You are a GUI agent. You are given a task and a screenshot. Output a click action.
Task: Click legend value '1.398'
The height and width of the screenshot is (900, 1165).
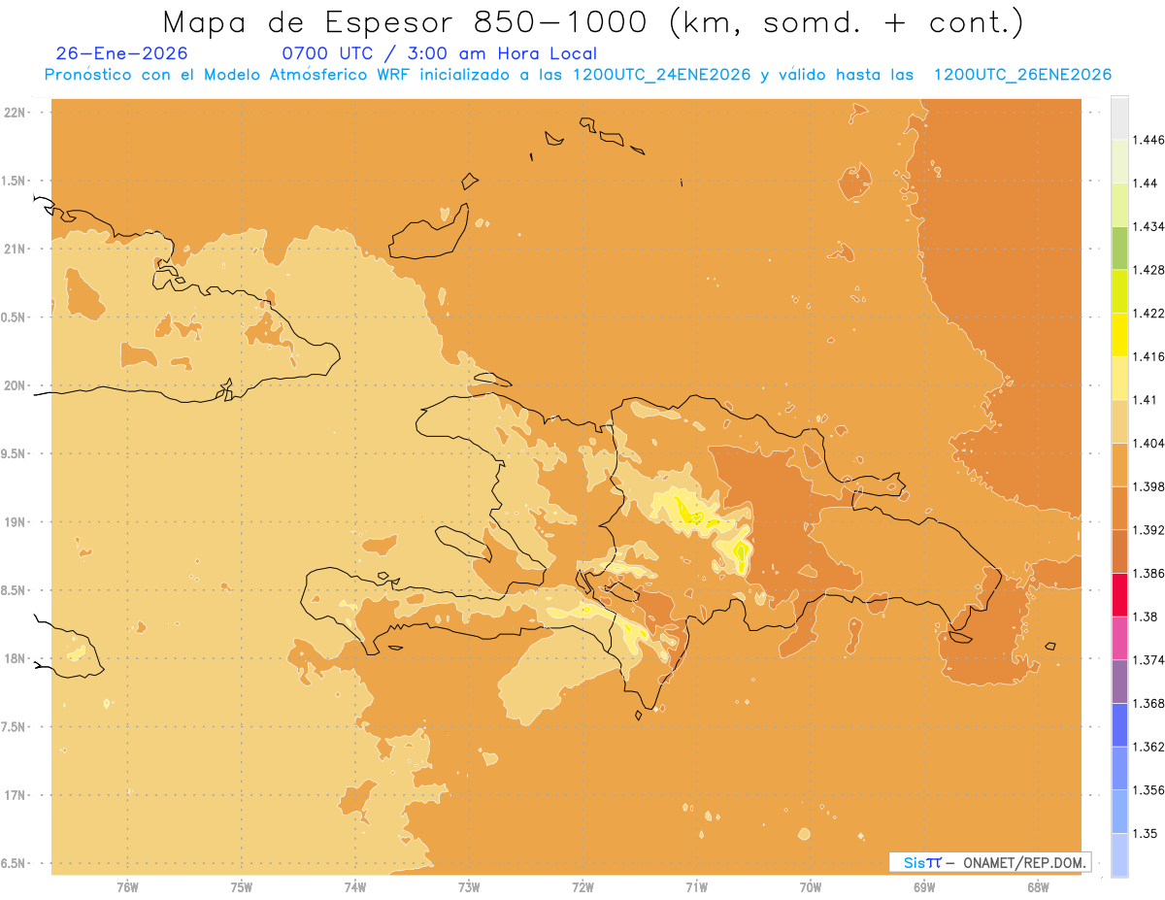pos(1148,486)
